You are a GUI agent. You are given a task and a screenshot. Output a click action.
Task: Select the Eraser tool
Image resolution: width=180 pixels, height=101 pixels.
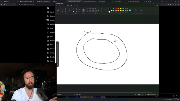click(x=73, y=12)
